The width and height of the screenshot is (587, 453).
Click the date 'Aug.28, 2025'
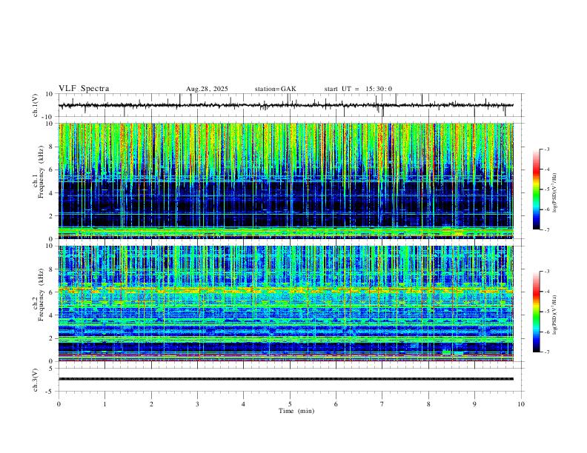(207, 89)
